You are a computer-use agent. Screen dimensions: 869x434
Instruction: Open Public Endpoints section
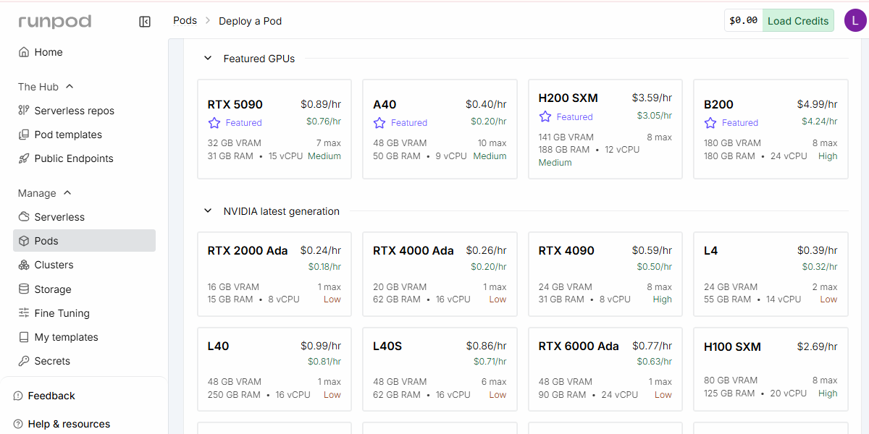coord(72,158)
